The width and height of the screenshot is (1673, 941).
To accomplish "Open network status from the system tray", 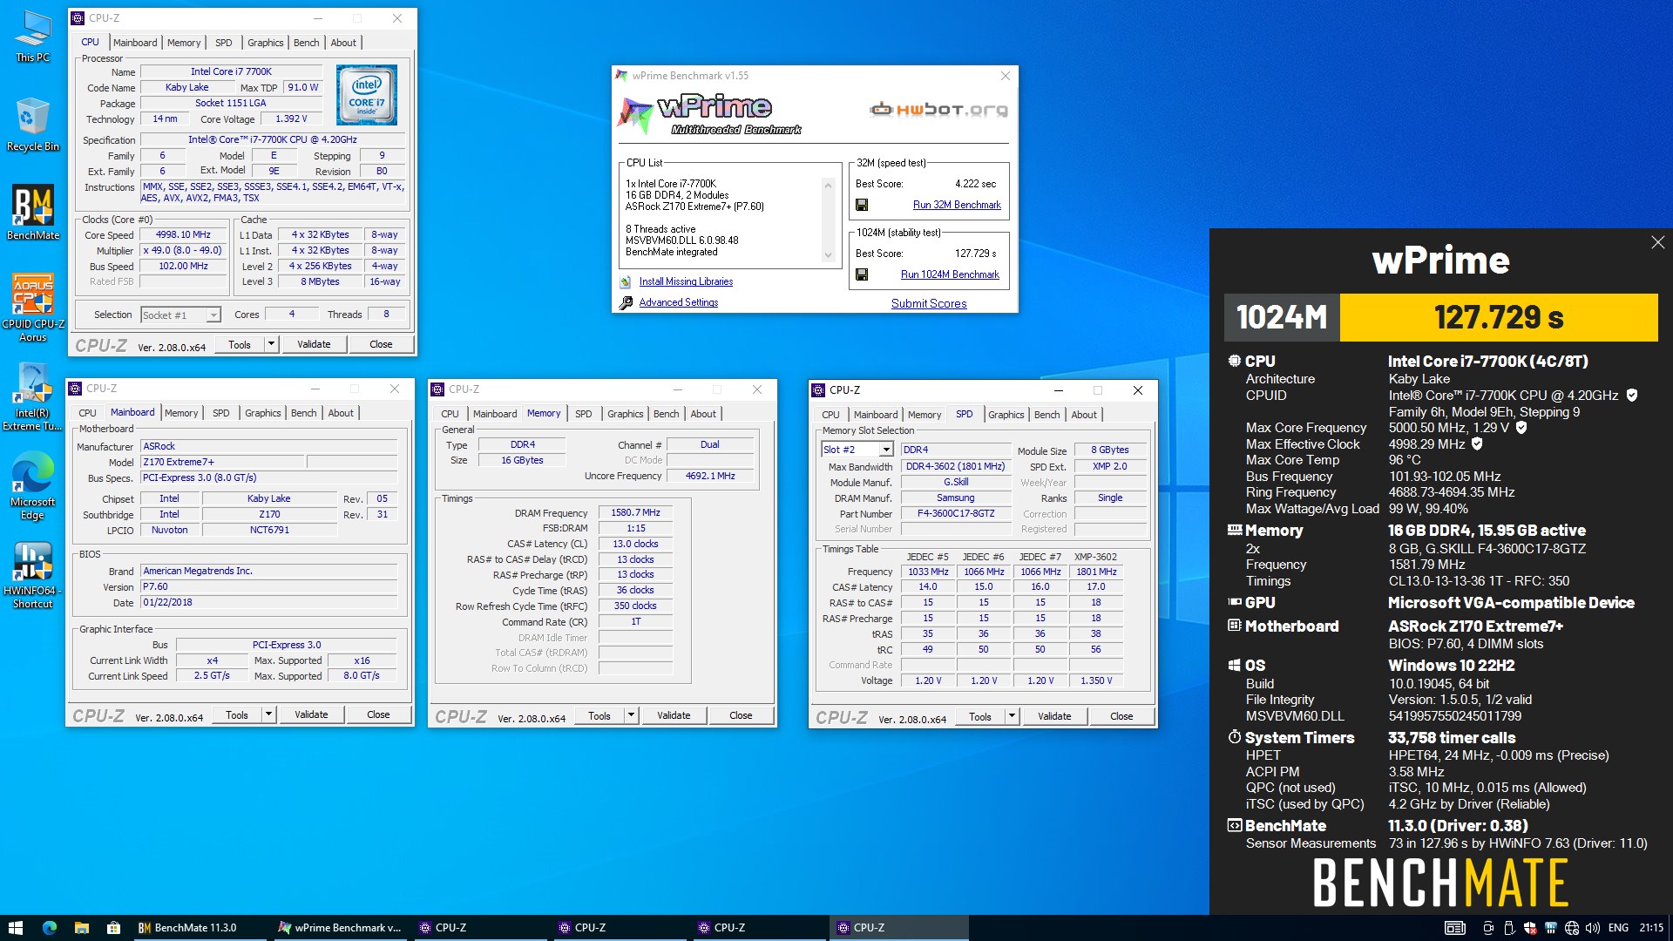I will pyautogui.click(x=1572, y=928).
